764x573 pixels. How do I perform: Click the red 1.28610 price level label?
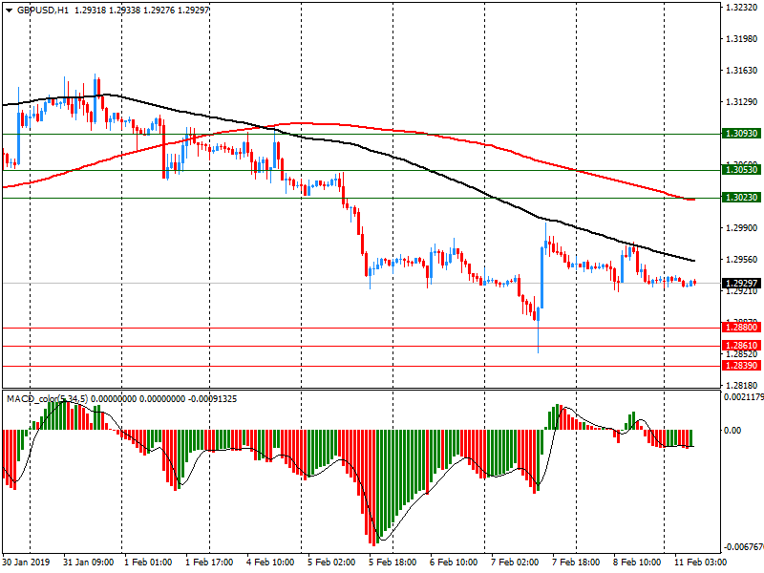(x=740, y=346)
